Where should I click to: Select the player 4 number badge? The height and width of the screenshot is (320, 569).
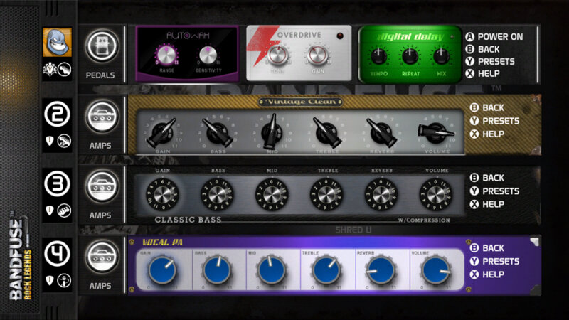coord(57,254)
